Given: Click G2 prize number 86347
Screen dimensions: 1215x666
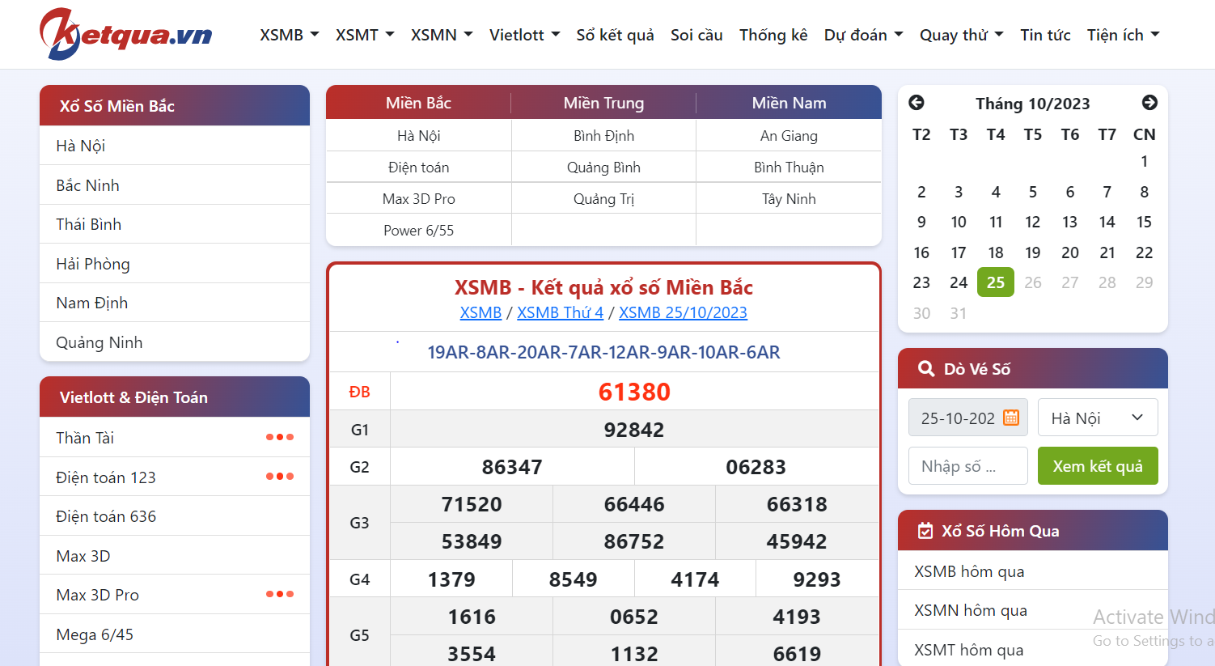Looking at the screenshot, I should pyautogui.click(x=512, y=467).
